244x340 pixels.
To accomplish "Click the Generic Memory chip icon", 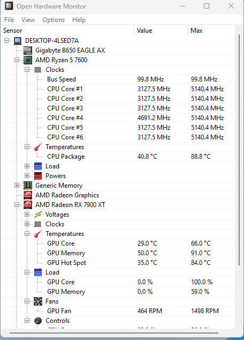I will pyautogui.click(x=28, y=186).
